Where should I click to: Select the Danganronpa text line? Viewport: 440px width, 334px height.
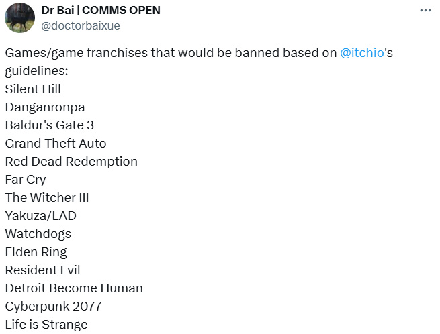click(45, 107)
